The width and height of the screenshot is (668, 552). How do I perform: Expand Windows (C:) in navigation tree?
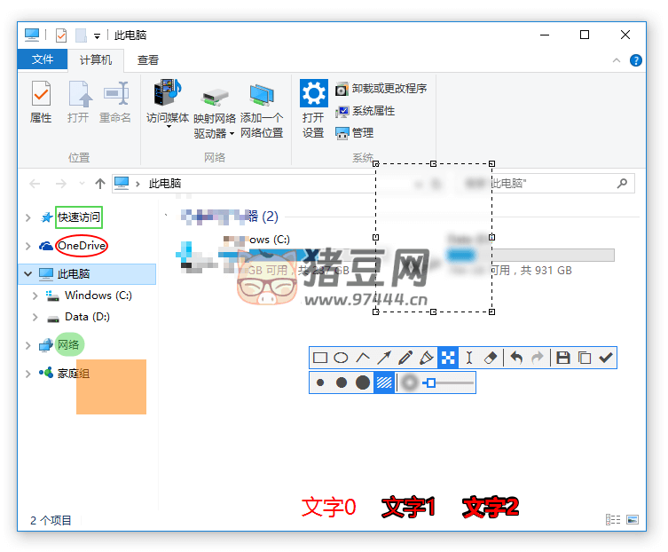coord(35,296)
